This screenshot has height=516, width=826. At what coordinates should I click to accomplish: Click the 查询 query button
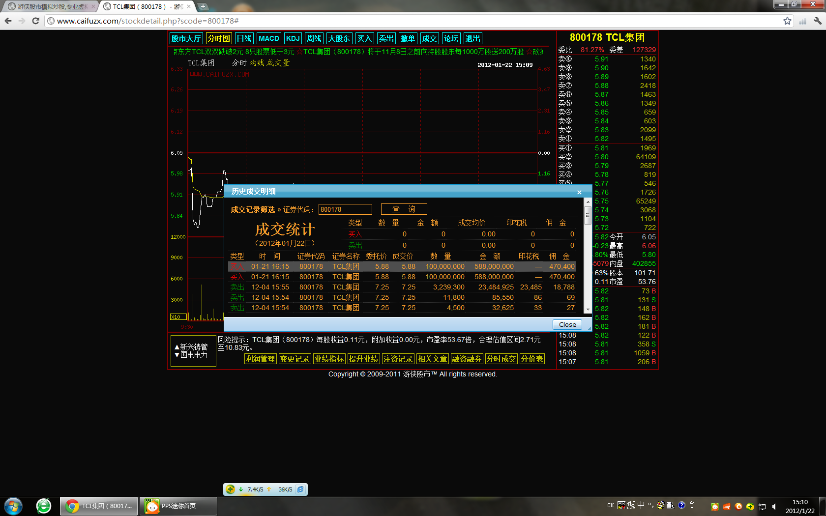[404, 209]
